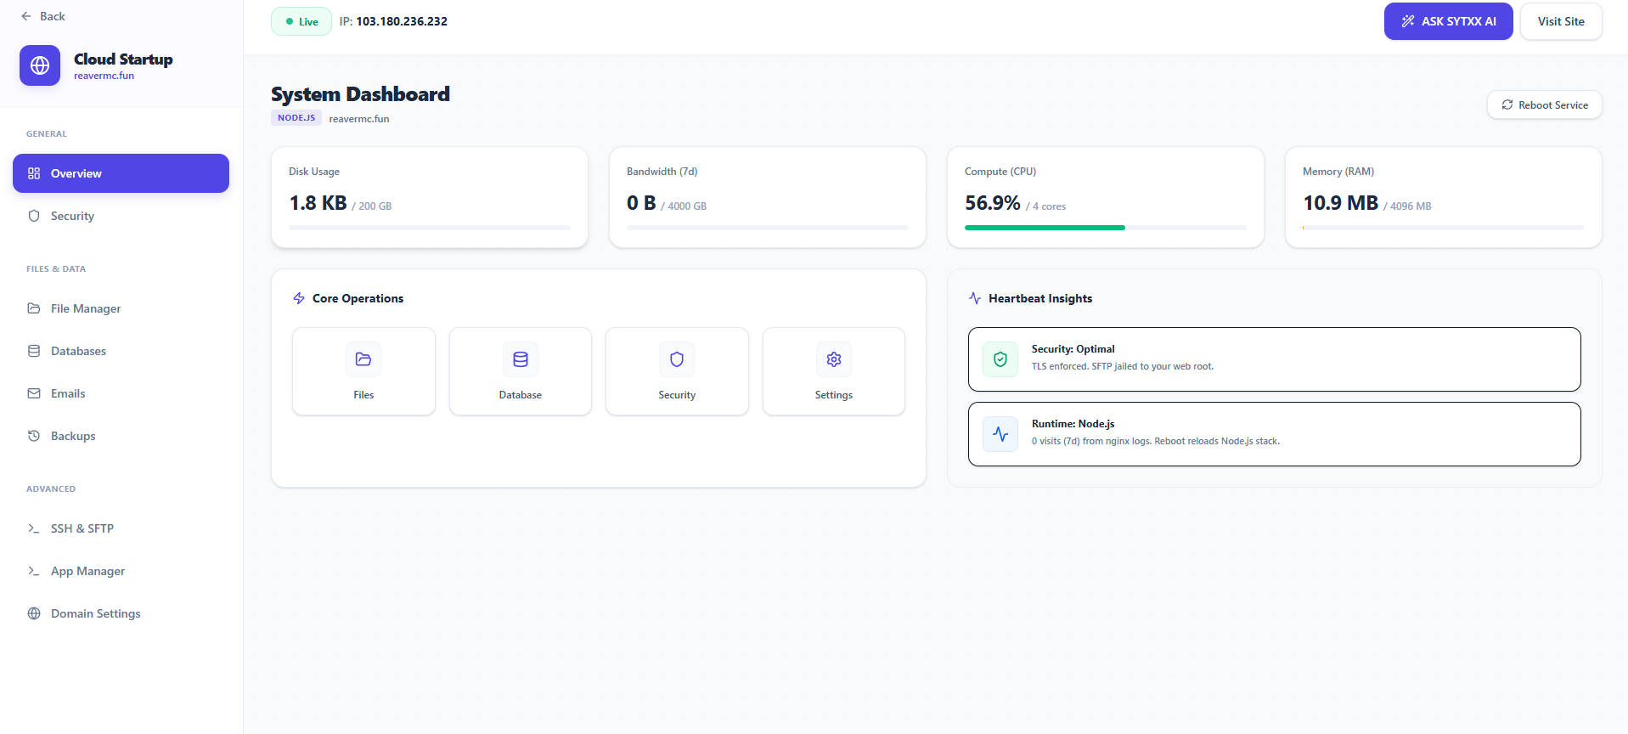Click the Reboot Service button
This screenshot has width=1628, height=734.
click(1544, 104)
